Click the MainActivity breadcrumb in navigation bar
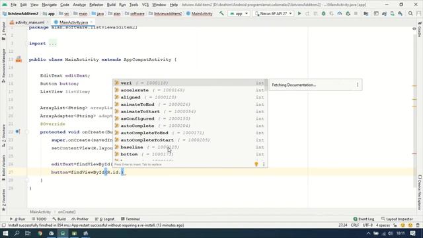423x238 pixels. [199, 13]
